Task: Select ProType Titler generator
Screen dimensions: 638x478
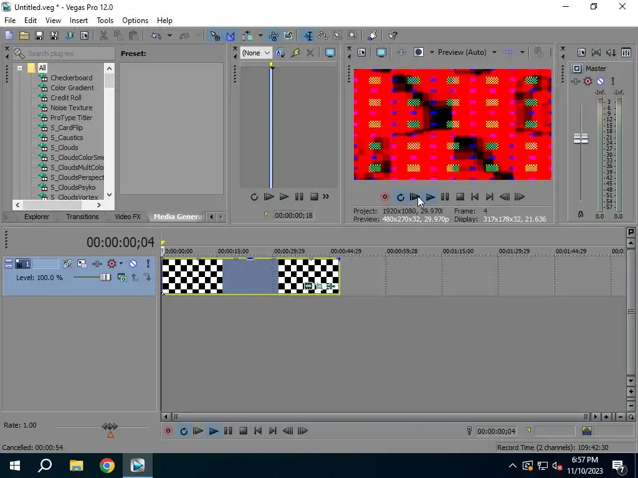Action: [71, 118]
